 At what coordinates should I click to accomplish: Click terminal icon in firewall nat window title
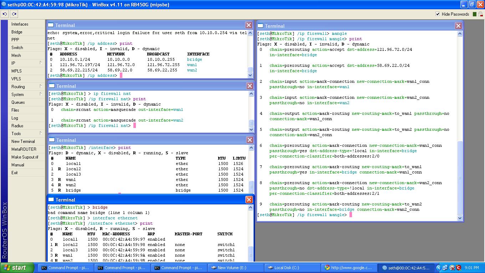pos(51,86)
